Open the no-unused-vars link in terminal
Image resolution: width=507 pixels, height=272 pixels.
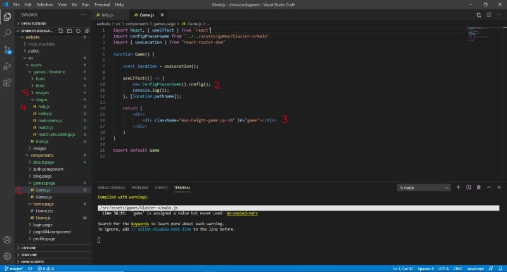pos(242,213)
